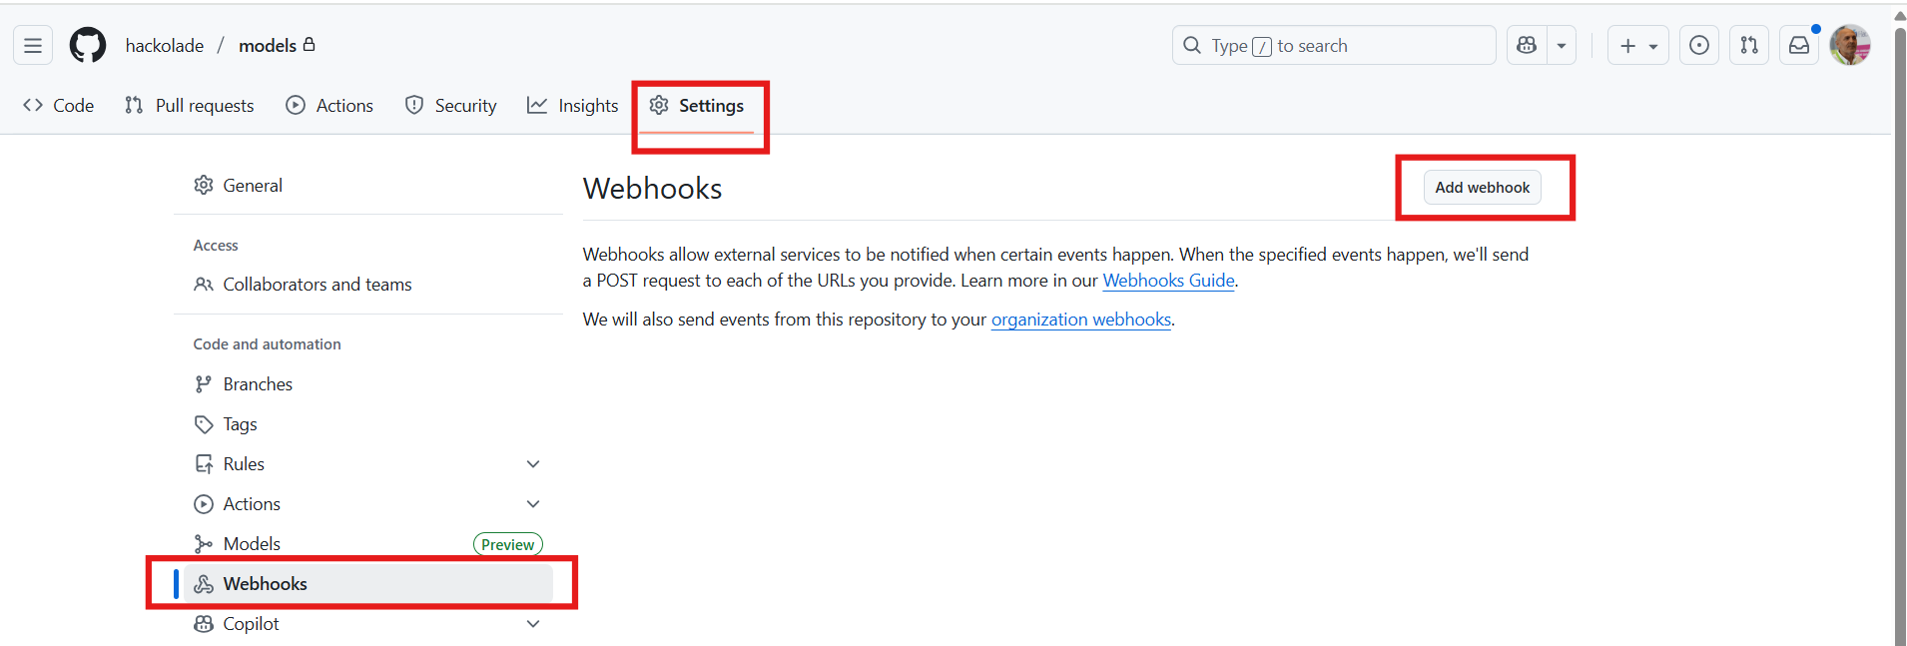Viewport: 1907px width, 646px height.
Task: Open the issues icon in header
Action: (1699, 46)
